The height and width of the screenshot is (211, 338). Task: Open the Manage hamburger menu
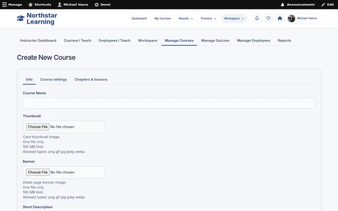(x=4, y=4)
